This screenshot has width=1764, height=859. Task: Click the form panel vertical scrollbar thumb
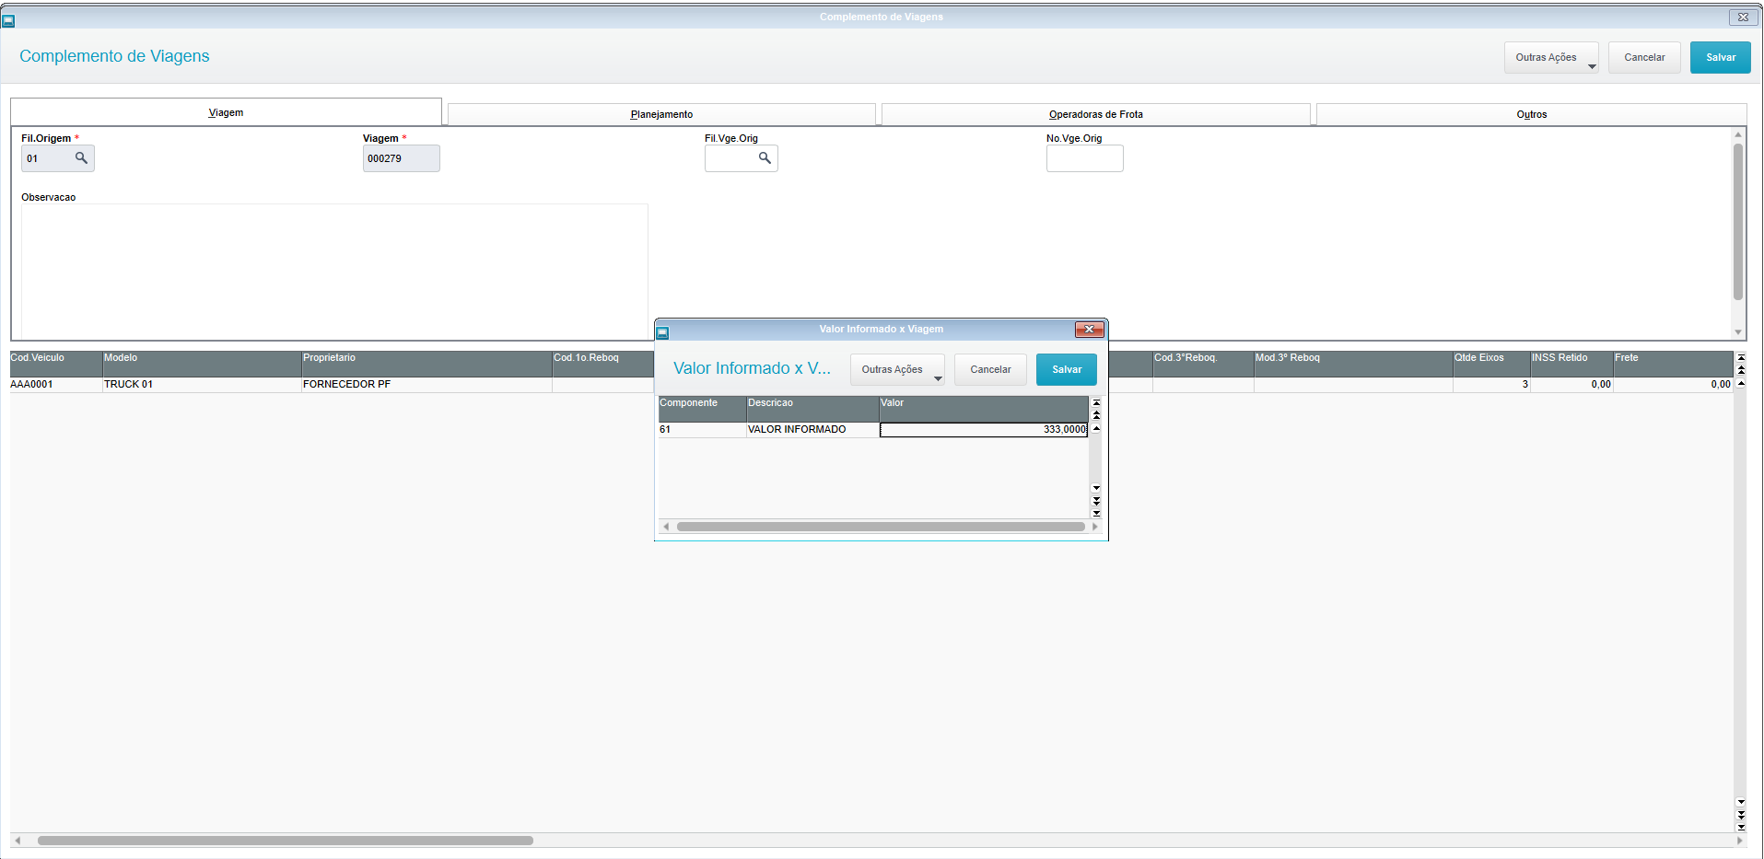[1738, 222]
